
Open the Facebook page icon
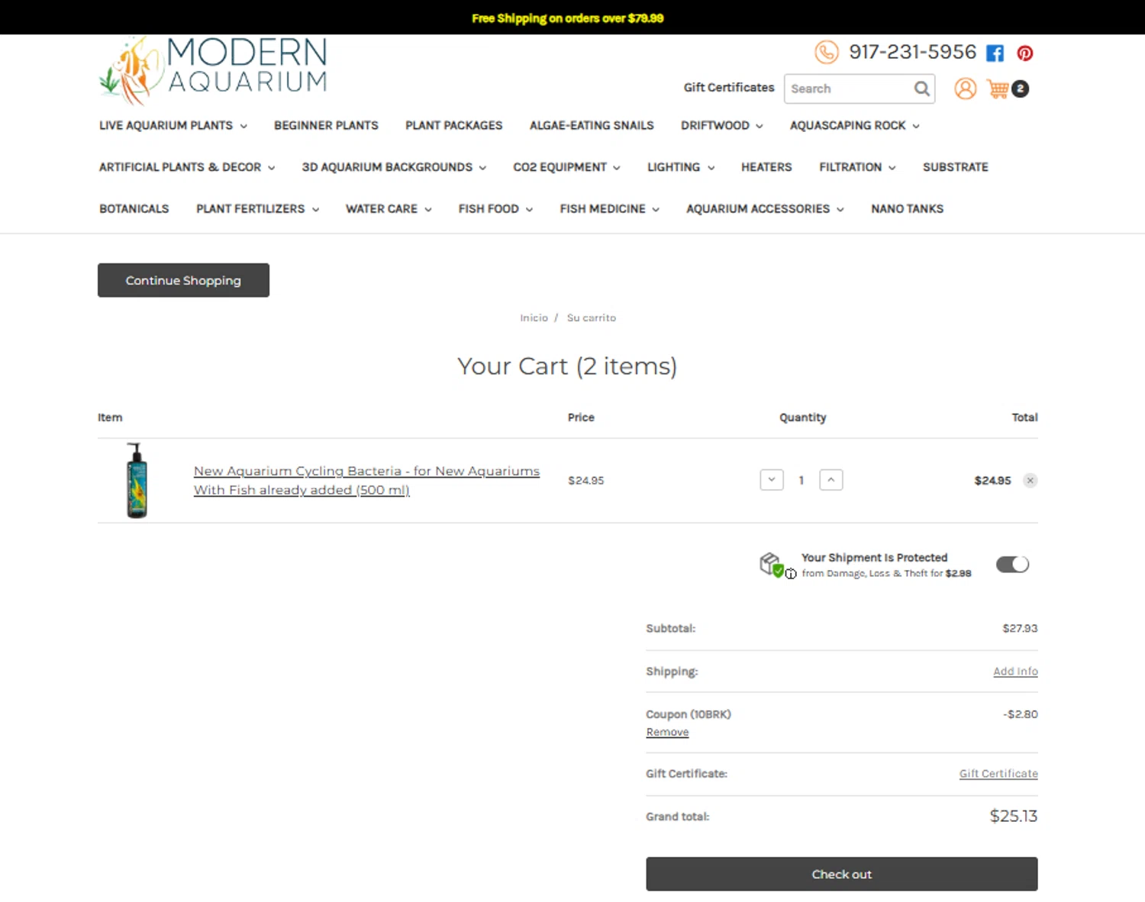pos(995,53)
